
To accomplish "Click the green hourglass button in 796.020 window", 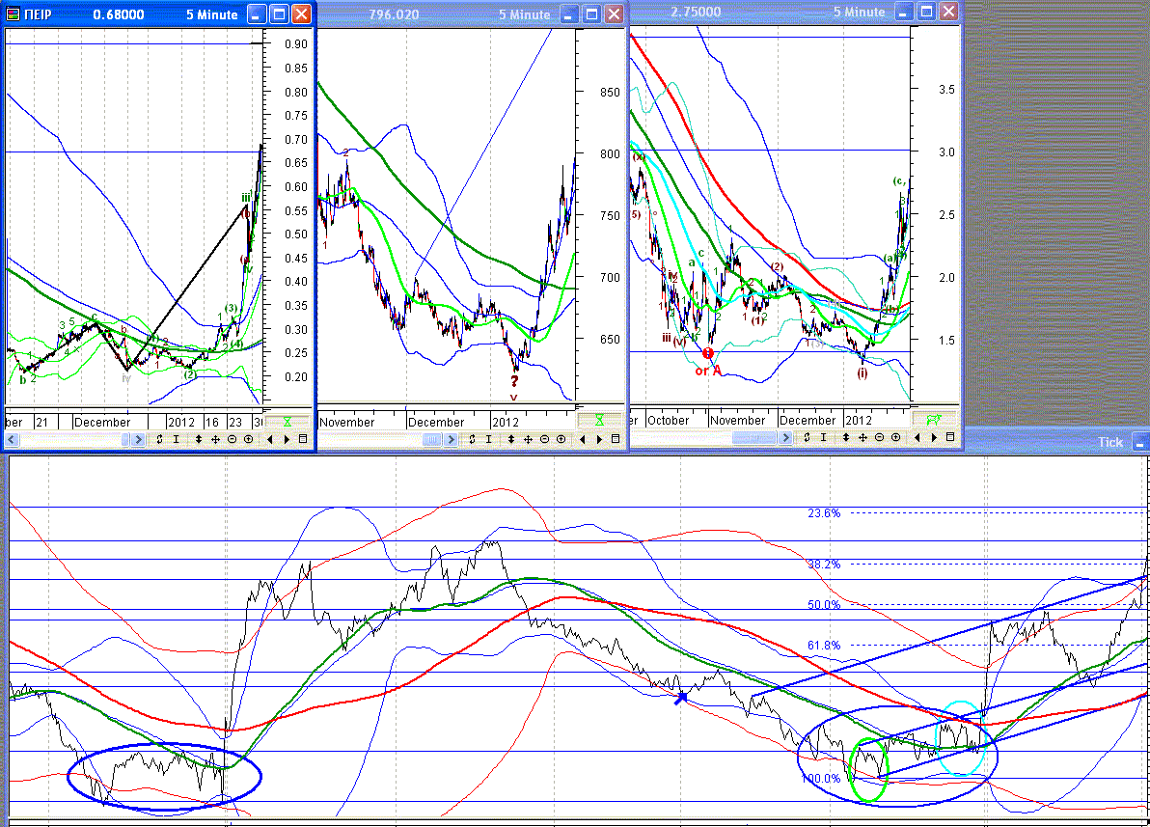I will (599, 420).
